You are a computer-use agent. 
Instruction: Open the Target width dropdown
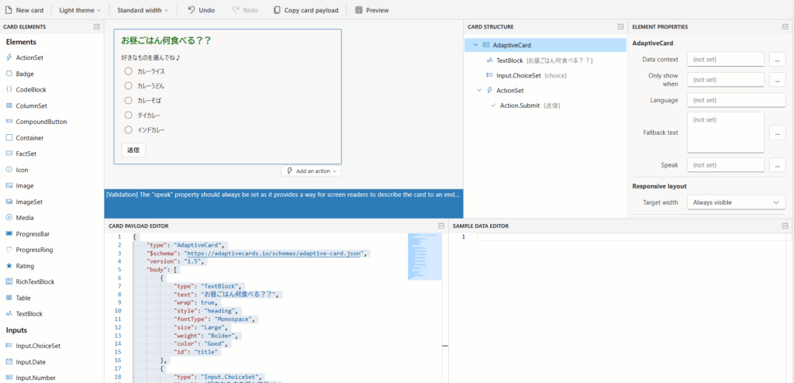(737, 202)
